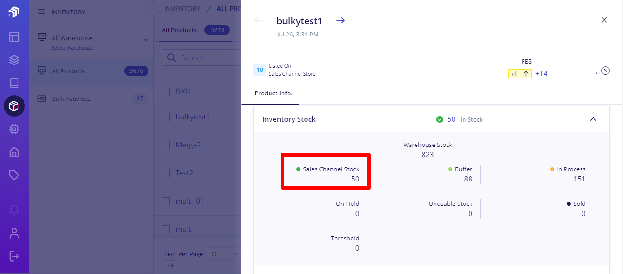Image resolution: width=623 pixels, height=274 pixels.
Task: Collapse the side panel with chevron circle
Action: coord(153,9)
